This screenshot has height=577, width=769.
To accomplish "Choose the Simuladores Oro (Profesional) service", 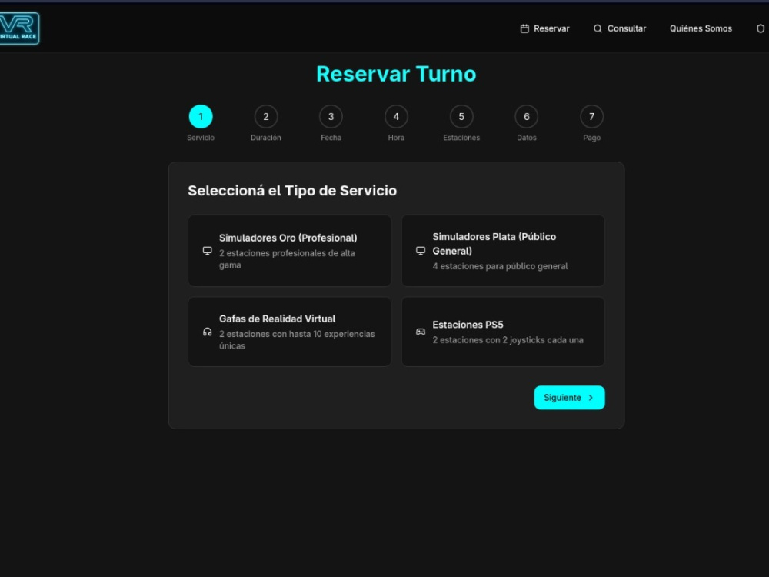I will click(289, 251).
